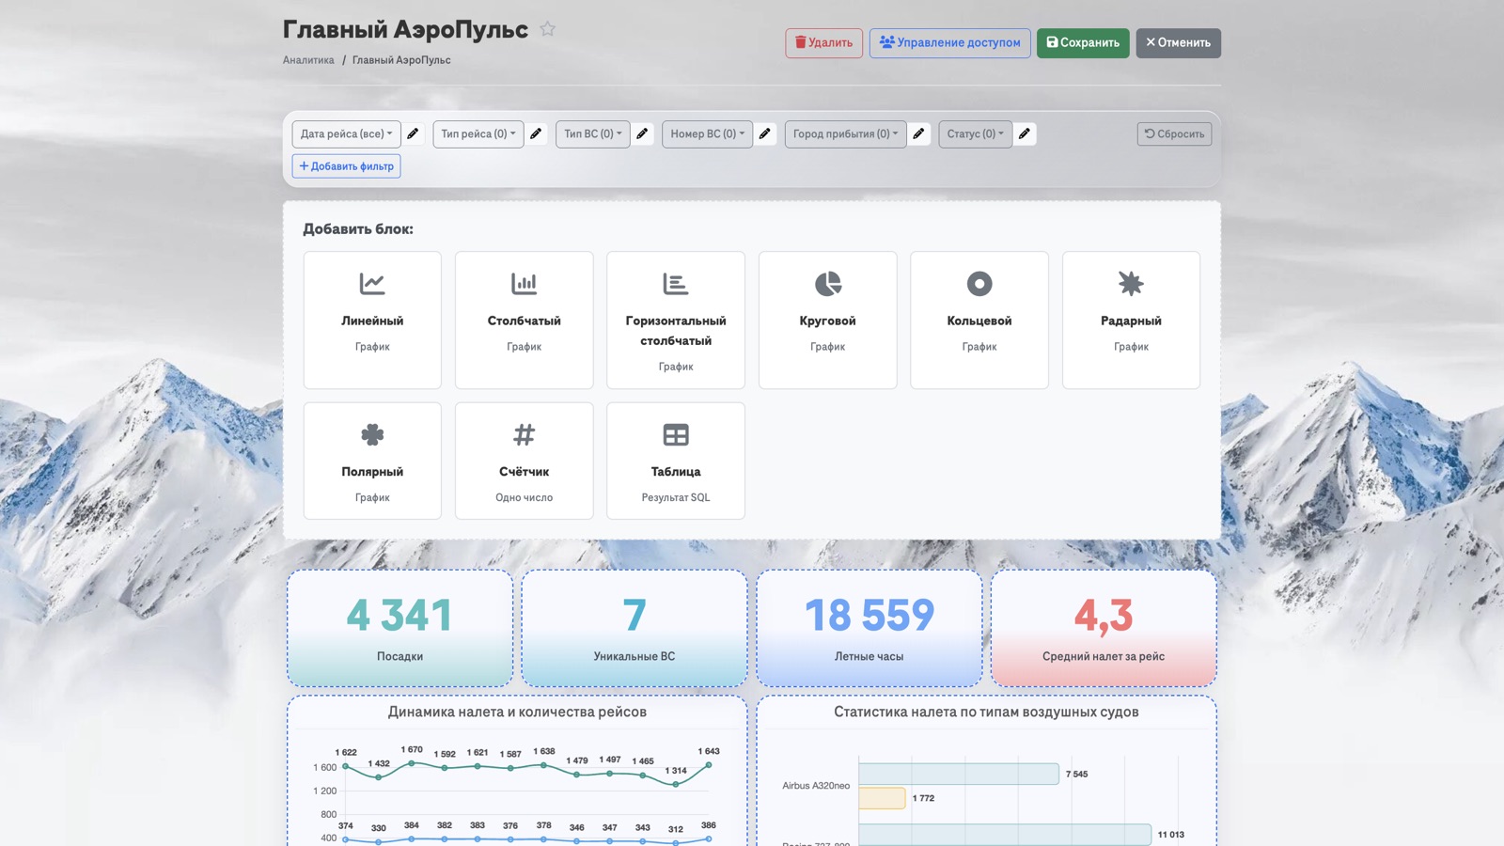Image resolution: width=1504 pixels, height=846 pixels.
Task: Click the Airbus A320neo axis label
Action: [x=816, y=786]
